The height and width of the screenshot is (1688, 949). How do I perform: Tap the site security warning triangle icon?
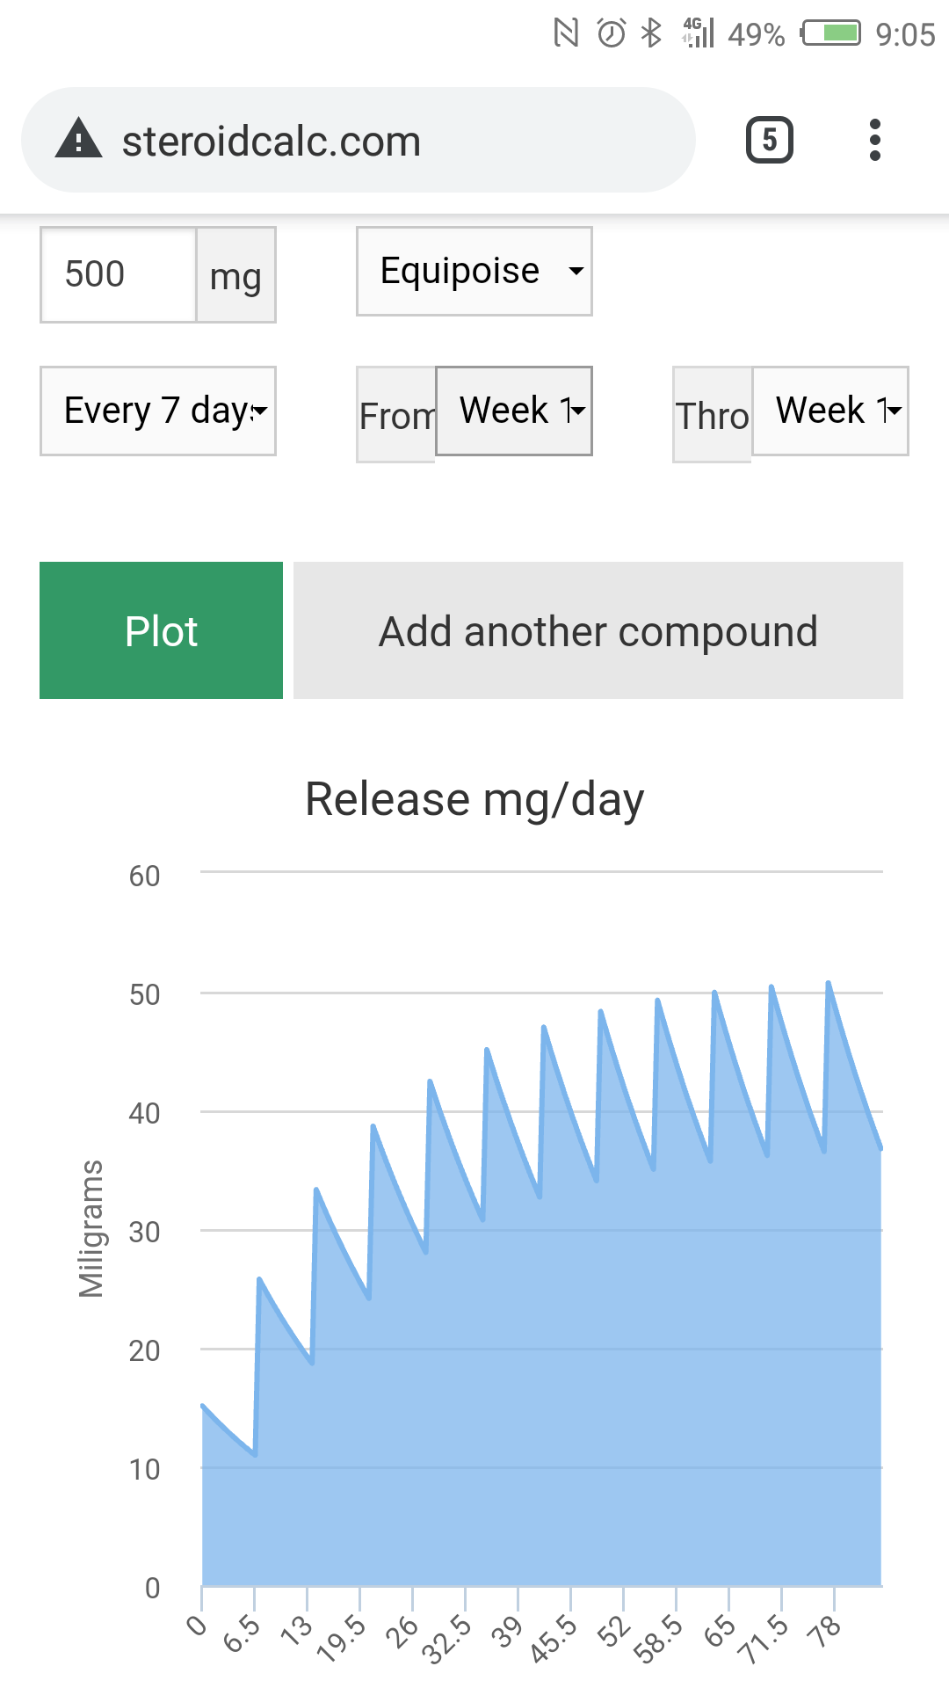(79, 140)
